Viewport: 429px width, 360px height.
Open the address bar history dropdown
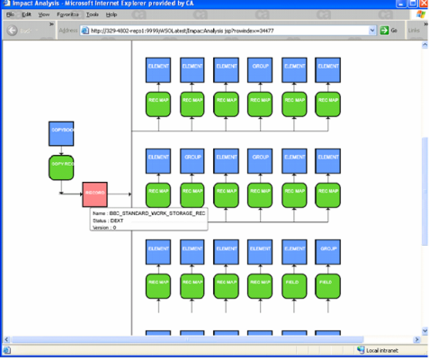point(372,31)
